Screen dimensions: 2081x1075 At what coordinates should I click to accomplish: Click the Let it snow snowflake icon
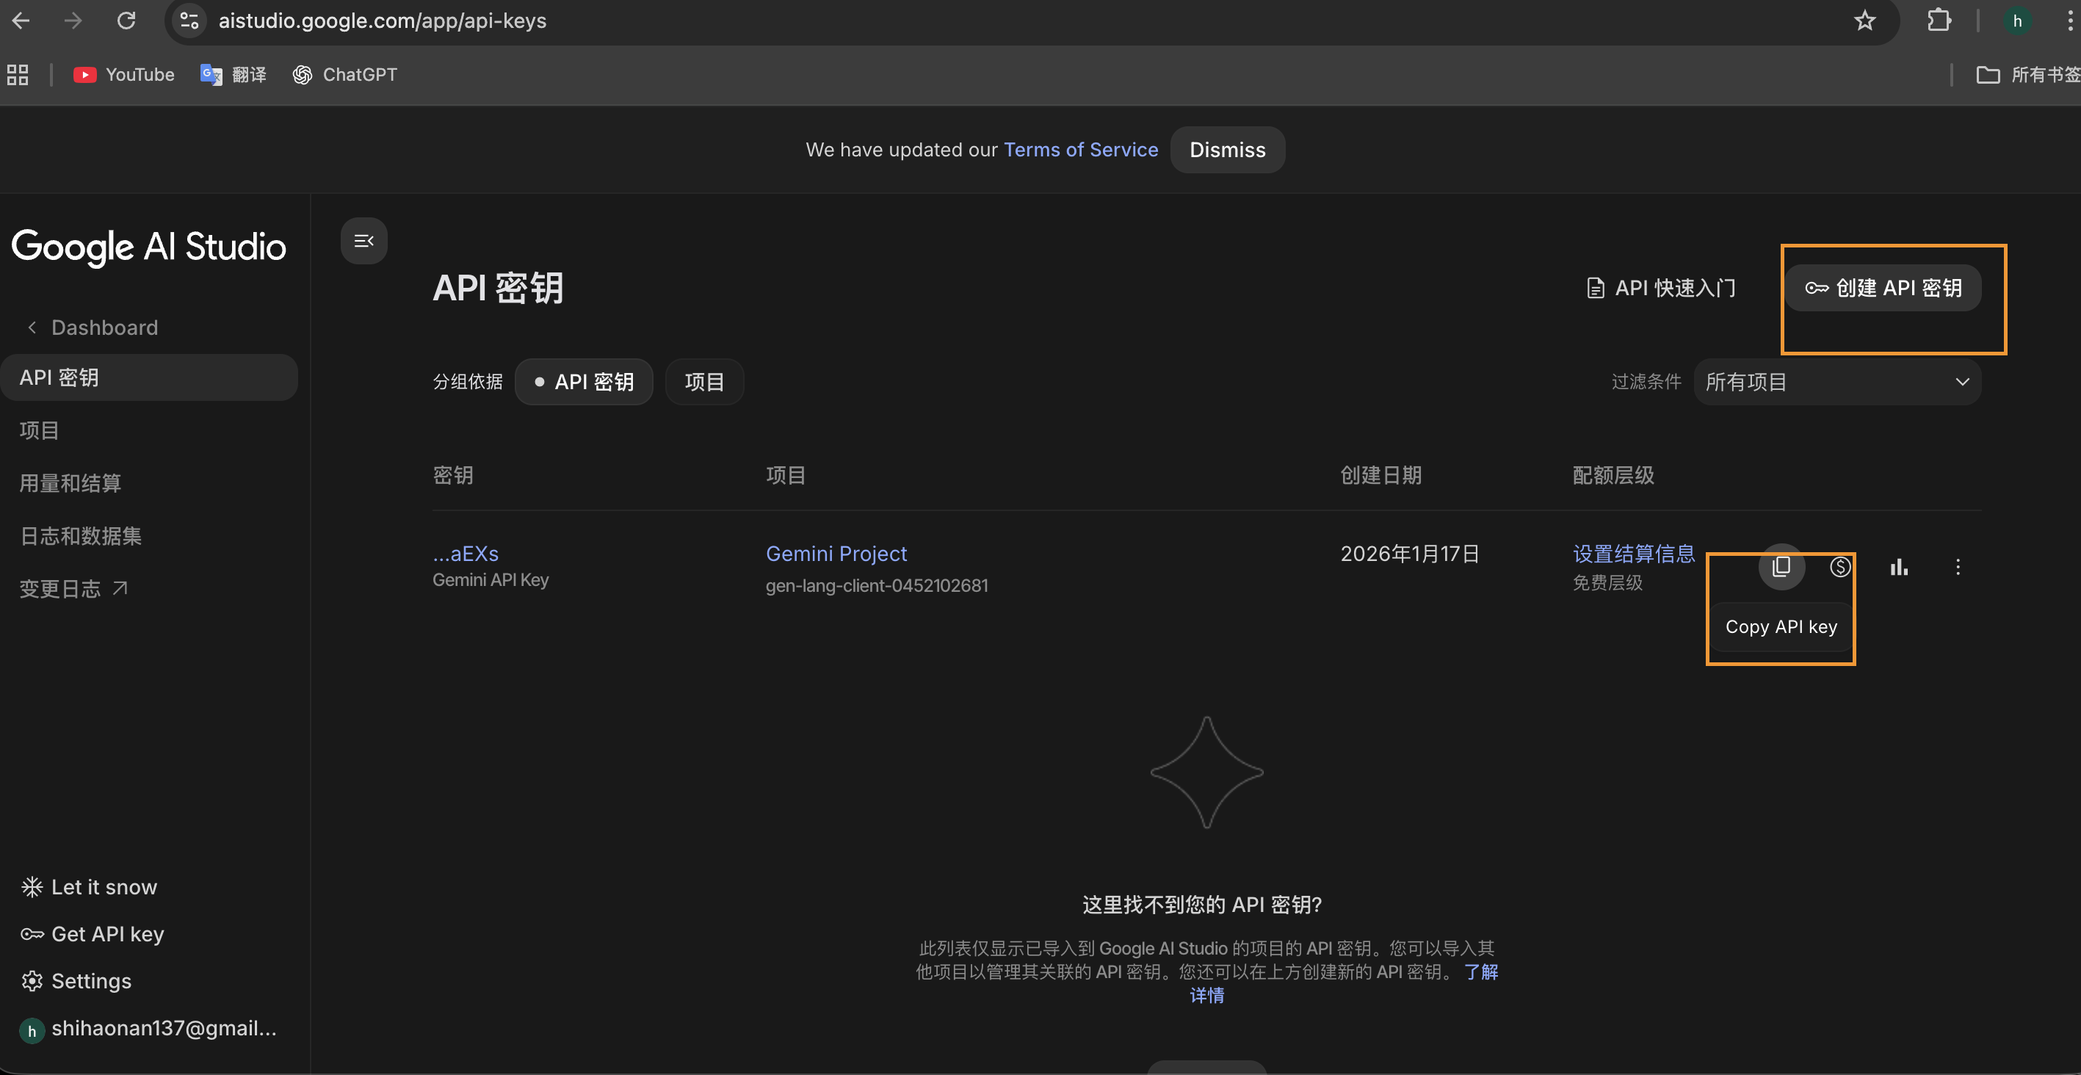coord(32,886)
